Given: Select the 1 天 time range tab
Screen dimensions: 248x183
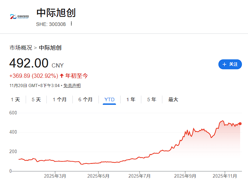Looking at the screenshot, I should (x=15, y=99).
